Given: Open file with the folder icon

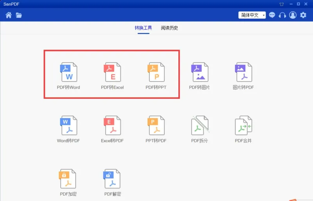Looking at the screenshot, I should [x=19, y=15].
